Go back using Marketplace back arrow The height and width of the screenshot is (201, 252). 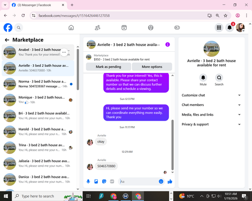pos(7,40)
